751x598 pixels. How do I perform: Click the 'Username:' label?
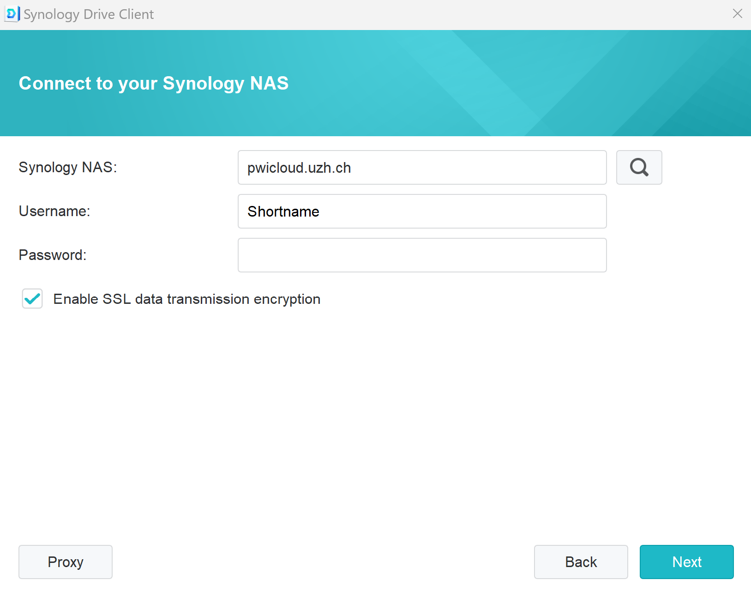pyautogui.click(x=54, y=211)
